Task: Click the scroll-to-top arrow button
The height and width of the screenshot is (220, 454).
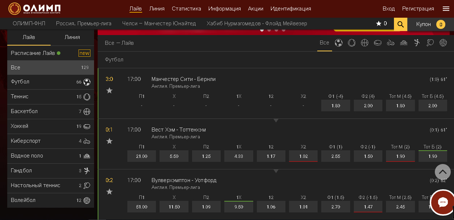Action: 442,172
